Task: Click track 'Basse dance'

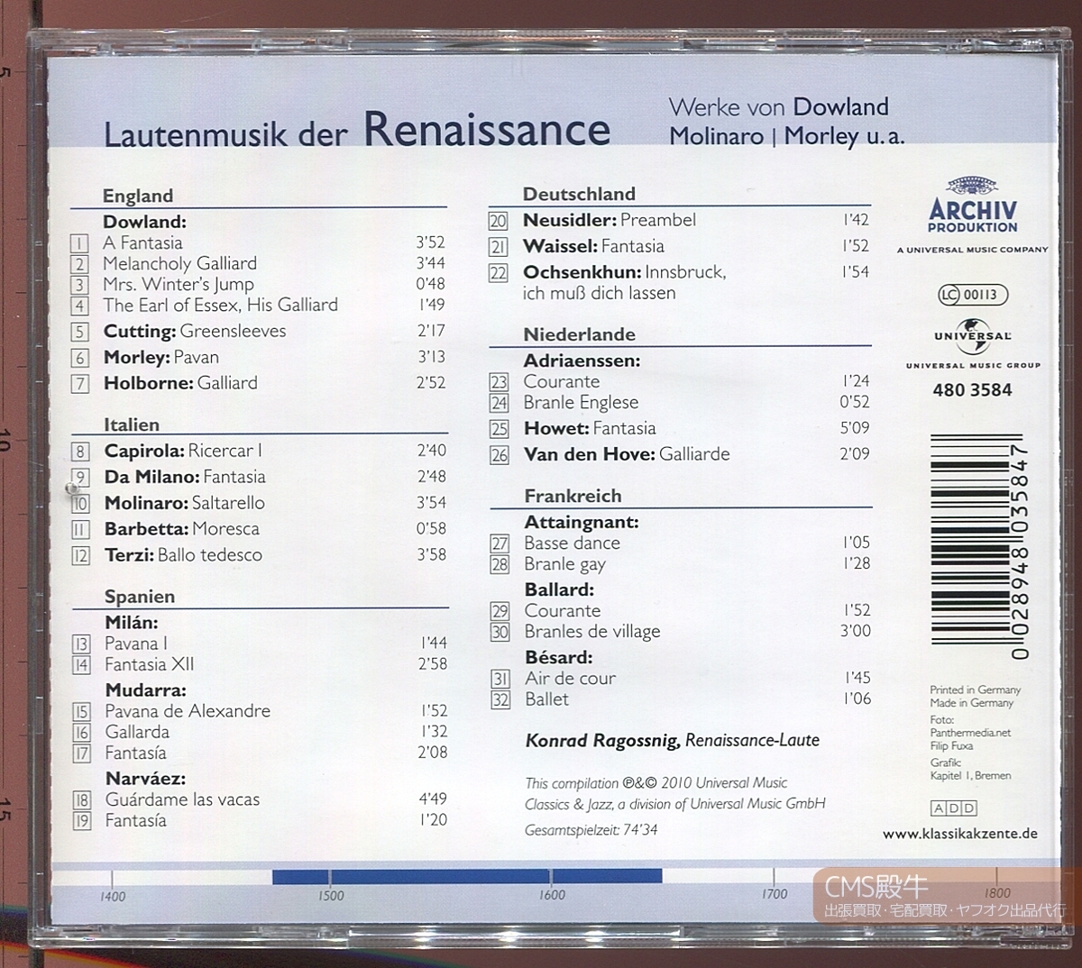Action: pos(573,543)
